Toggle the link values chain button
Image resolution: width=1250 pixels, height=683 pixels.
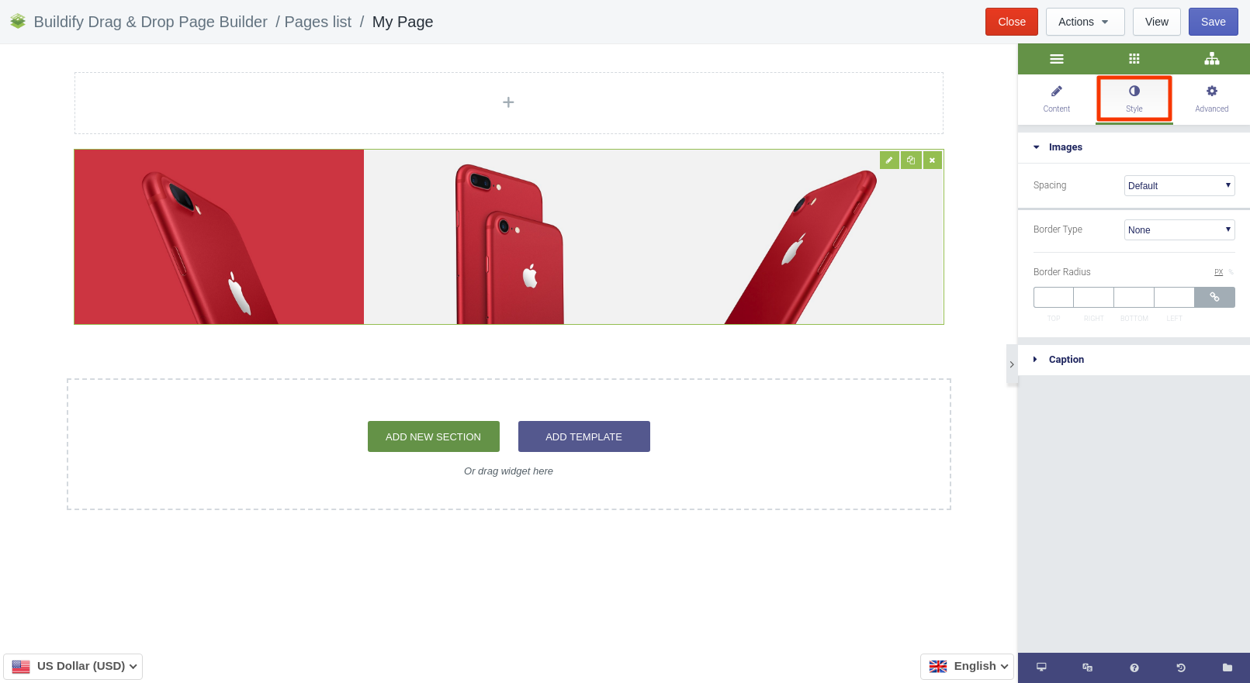click(1215, 298)
